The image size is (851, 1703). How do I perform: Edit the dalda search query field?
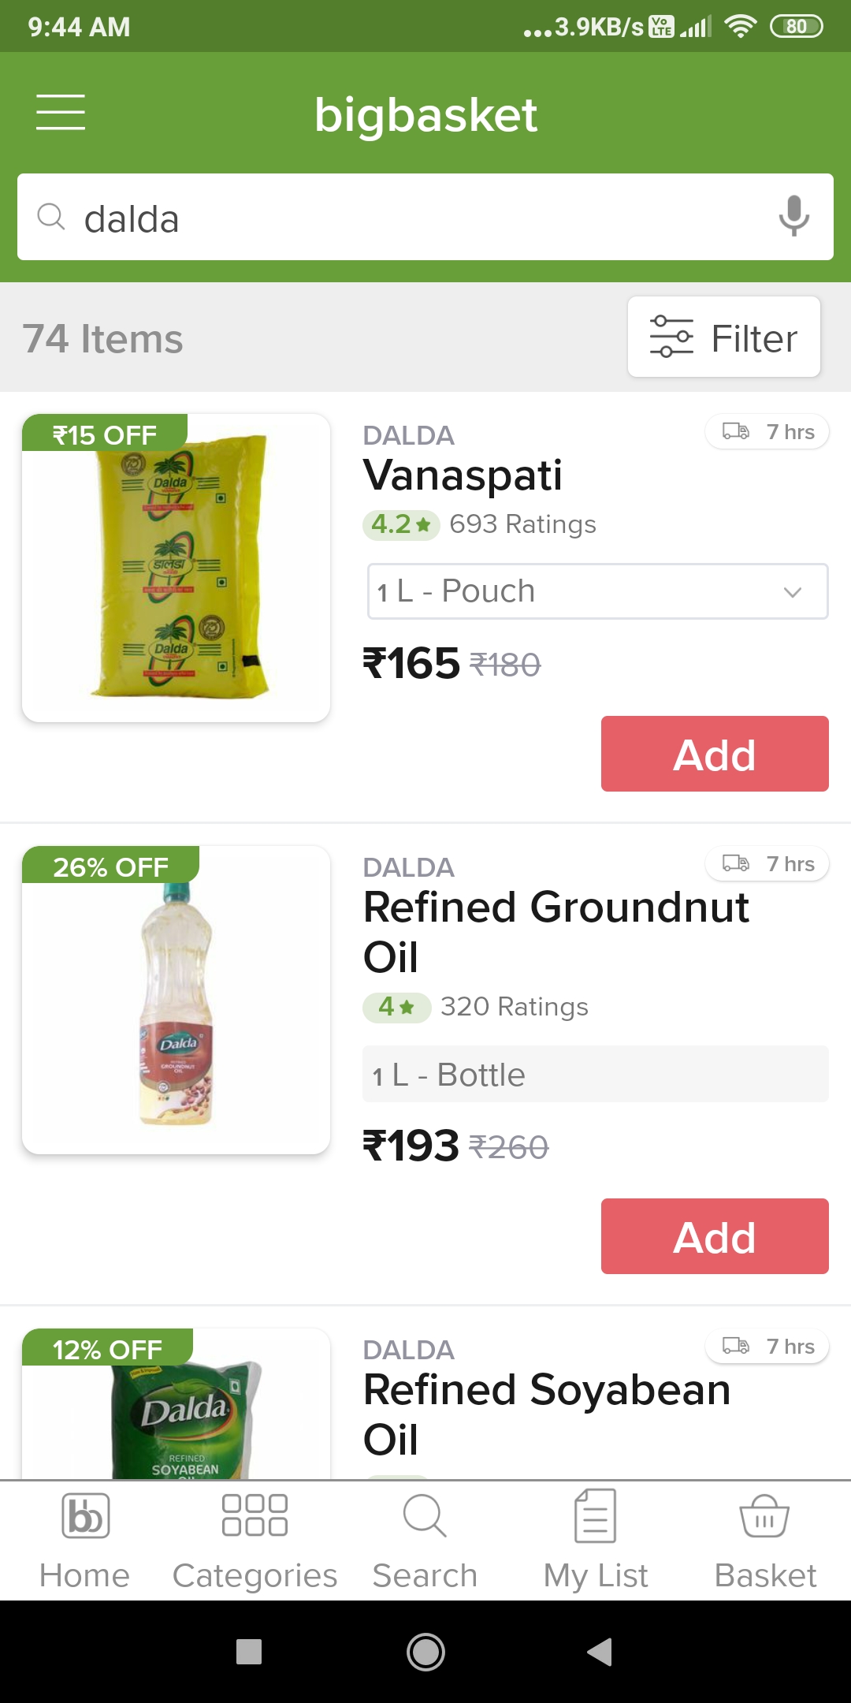[x=425, y=217]
